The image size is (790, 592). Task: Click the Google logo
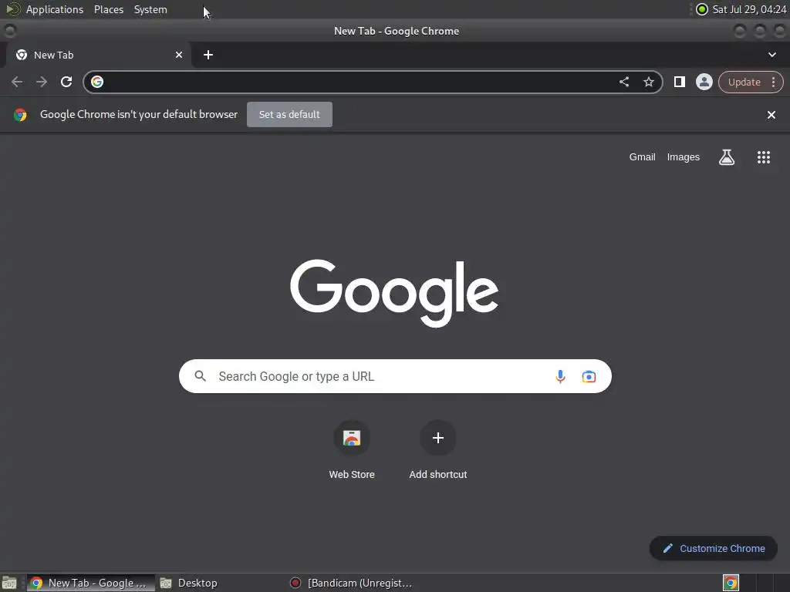(394, 294)
